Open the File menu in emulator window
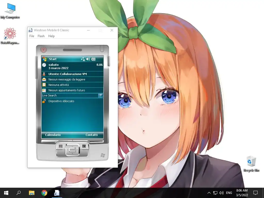 [32, 36]
